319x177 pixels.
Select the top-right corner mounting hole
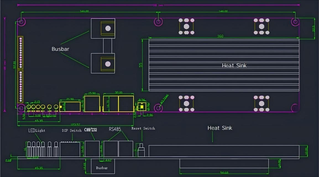point(295,22)
